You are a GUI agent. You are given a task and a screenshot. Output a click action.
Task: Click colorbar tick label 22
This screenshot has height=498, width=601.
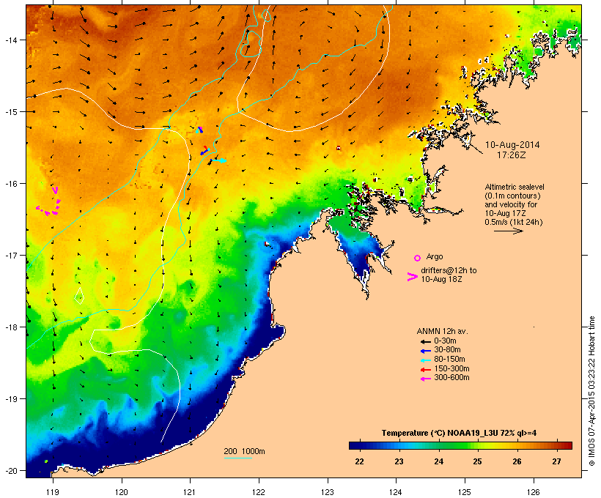click(x=359, y=461)
